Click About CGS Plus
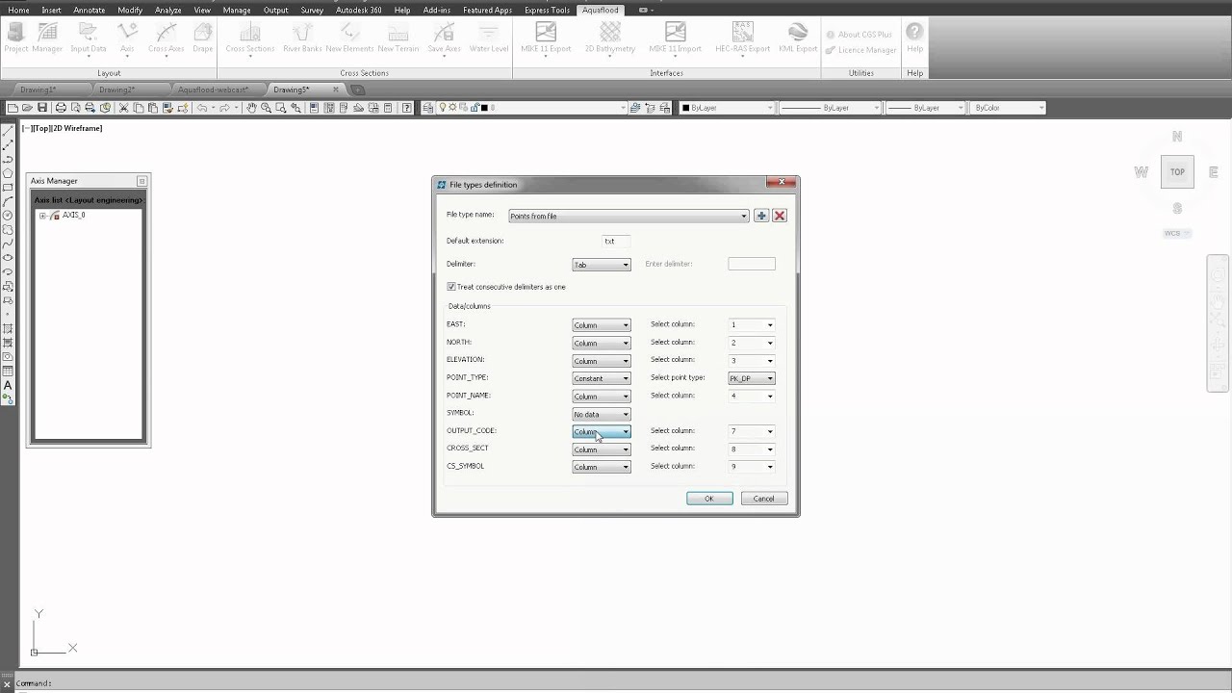 tap(859, 35)
